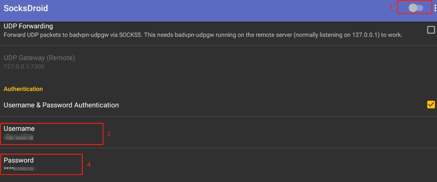437x182 pixels.
Task: Click the red annotation number 4
Action: [89, 165]
